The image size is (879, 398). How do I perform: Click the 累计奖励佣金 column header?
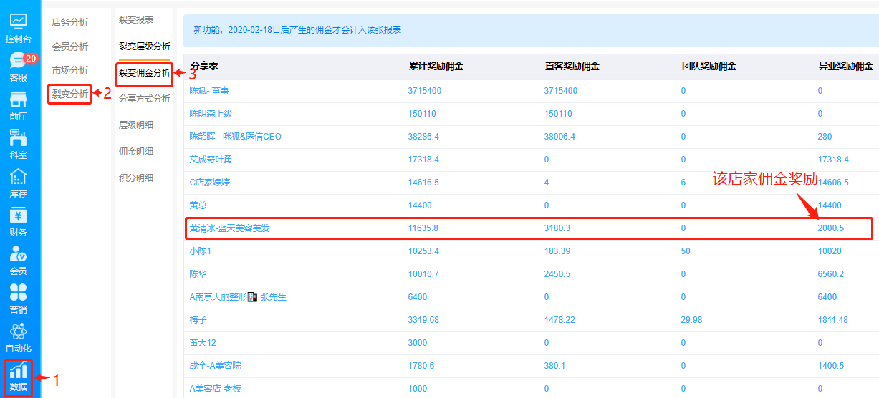coord(436,67)
